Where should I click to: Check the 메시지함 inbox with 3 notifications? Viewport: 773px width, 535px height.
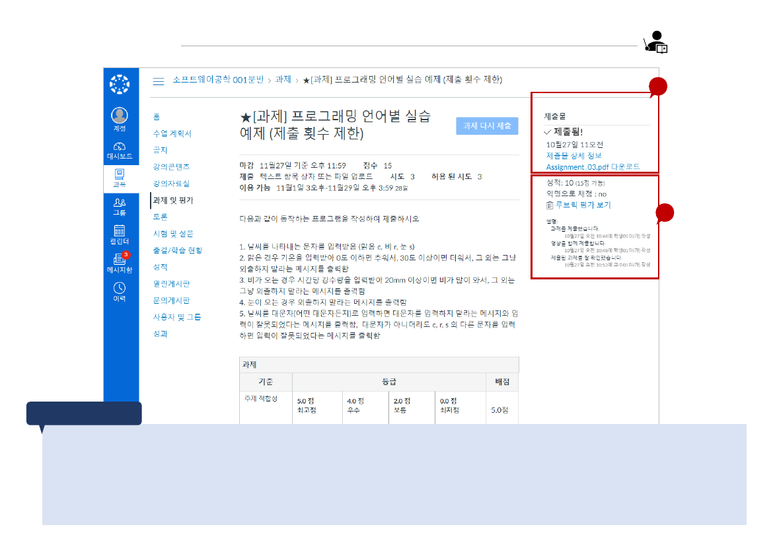[x=120, y=262]
